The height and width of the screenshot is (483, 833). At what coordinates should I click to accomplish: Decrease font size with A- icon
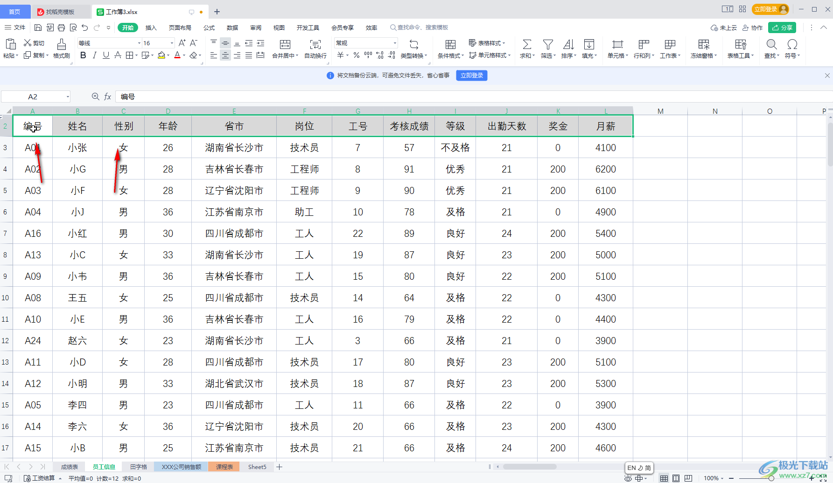[x=194, y=43]
